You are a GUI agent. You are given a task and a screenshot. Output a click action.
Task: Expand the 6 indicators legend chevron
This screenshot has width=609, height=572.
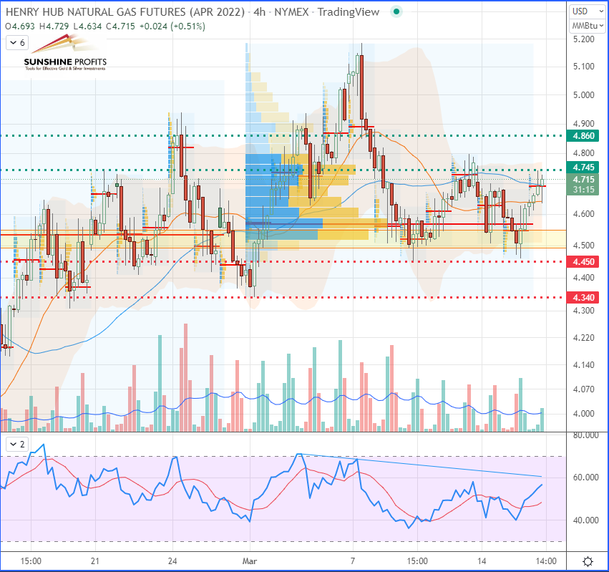coord(17,43)
